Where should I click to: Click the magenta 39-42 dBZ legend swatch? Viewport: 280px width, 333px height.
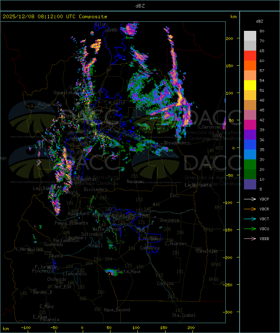coord(250,125)
